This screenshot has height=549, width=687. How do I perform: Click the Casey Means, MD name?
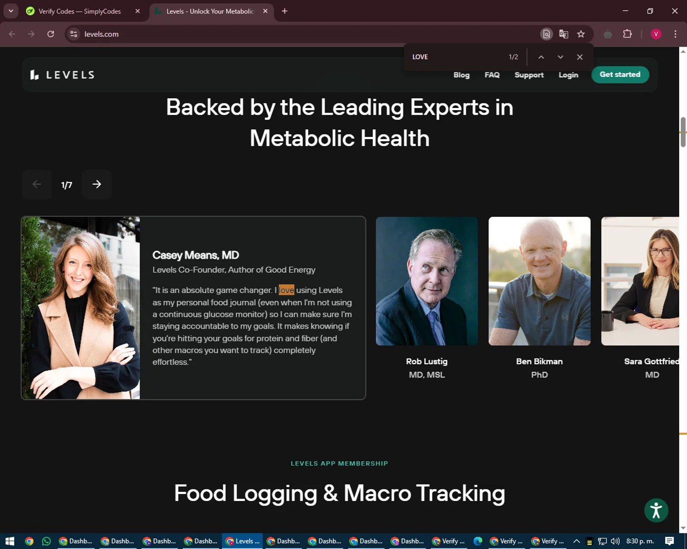[196, 255]
